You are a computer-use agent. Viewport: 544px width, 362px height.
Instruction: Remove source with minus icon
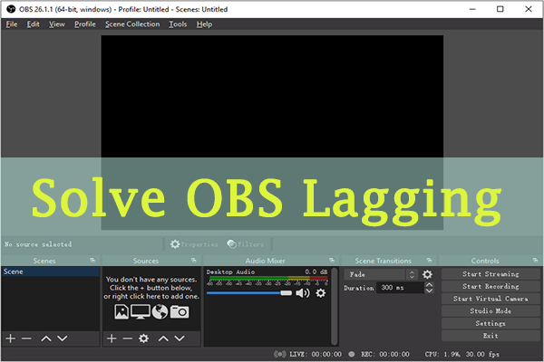[127, 338]
